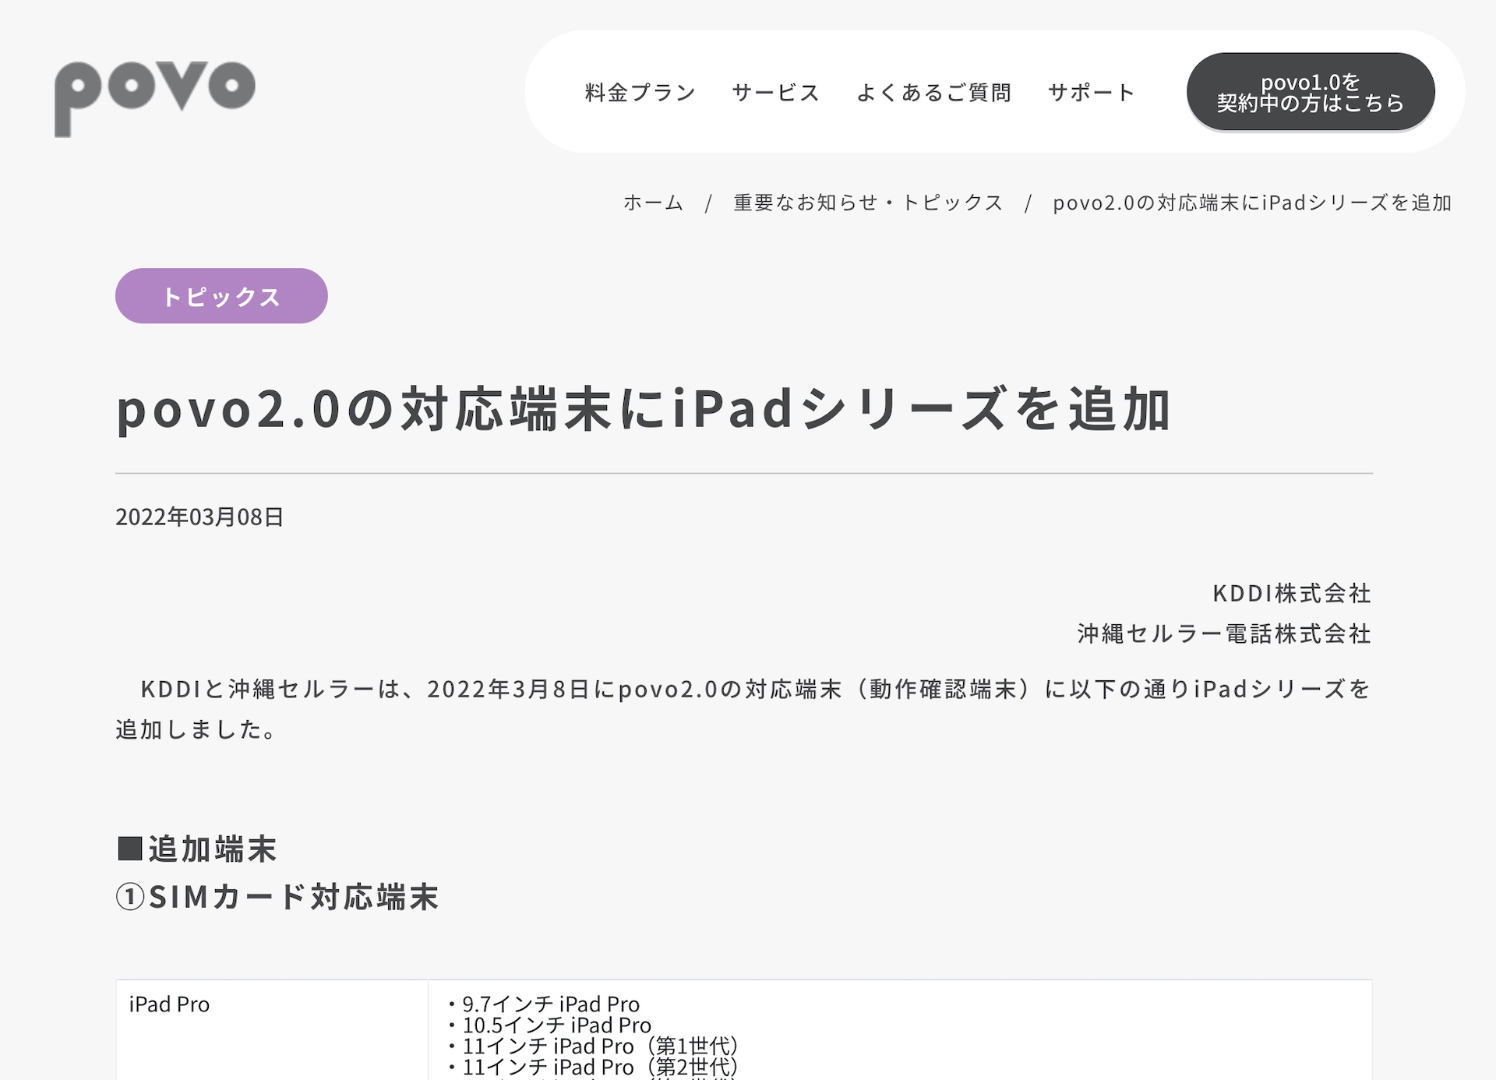Click the 9.7インチ iPad Pro entry
The height and width of the screenshot is (1080, 1496).
550,1004
